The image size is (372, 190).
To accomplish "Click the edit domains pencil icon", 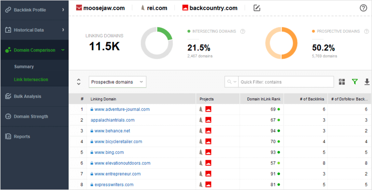I will 257,8.
